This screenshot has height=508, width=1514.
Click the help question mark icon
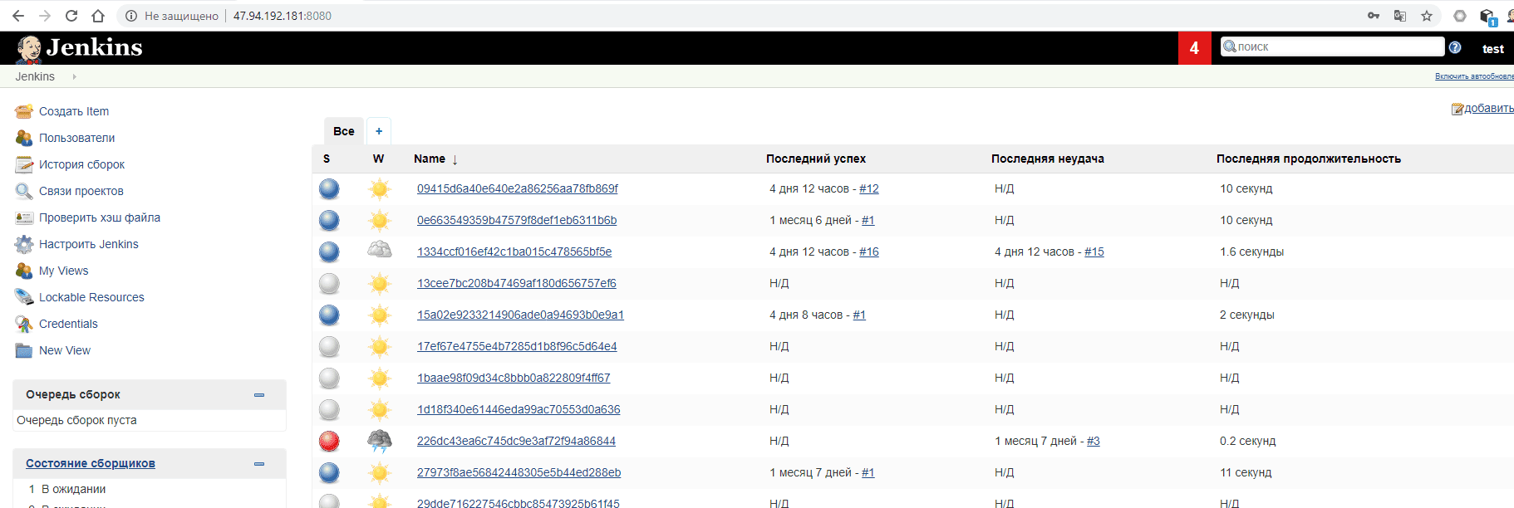[x=1455, y=47]
